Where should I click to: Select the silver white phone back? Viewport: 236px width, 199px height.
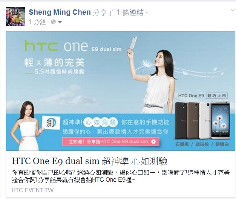[205, 121]
